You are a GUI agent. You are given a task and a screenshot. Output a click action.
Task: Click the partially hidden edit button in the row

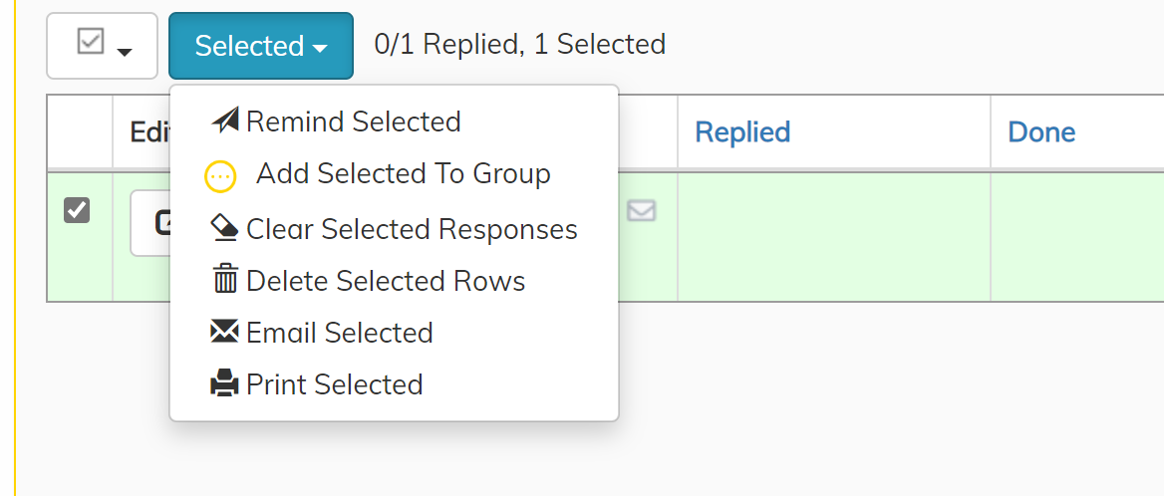pos(149,223)
